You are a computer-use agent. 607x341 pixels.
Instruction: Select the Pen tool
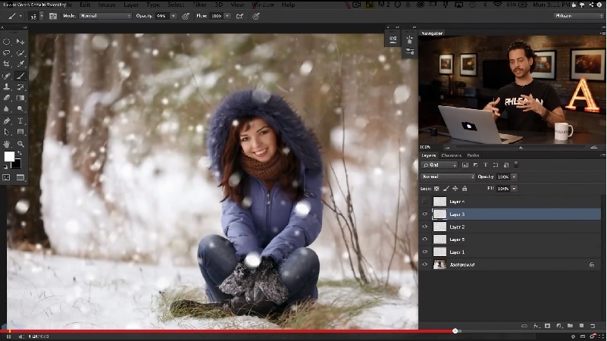(x=7, y=120)
